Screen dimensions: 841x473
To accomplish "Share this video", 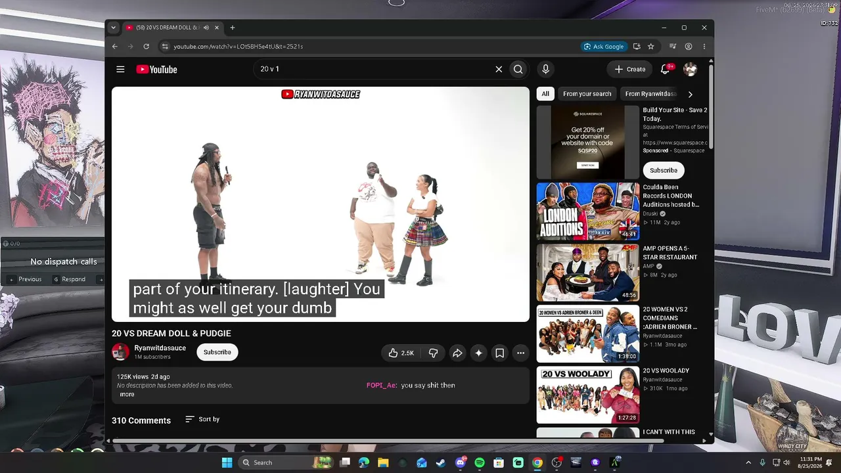I will coord(457,353).
